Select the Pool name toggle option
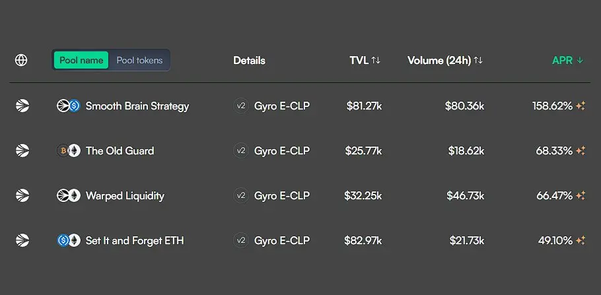601x295 pixels. [x=81, y=60]
